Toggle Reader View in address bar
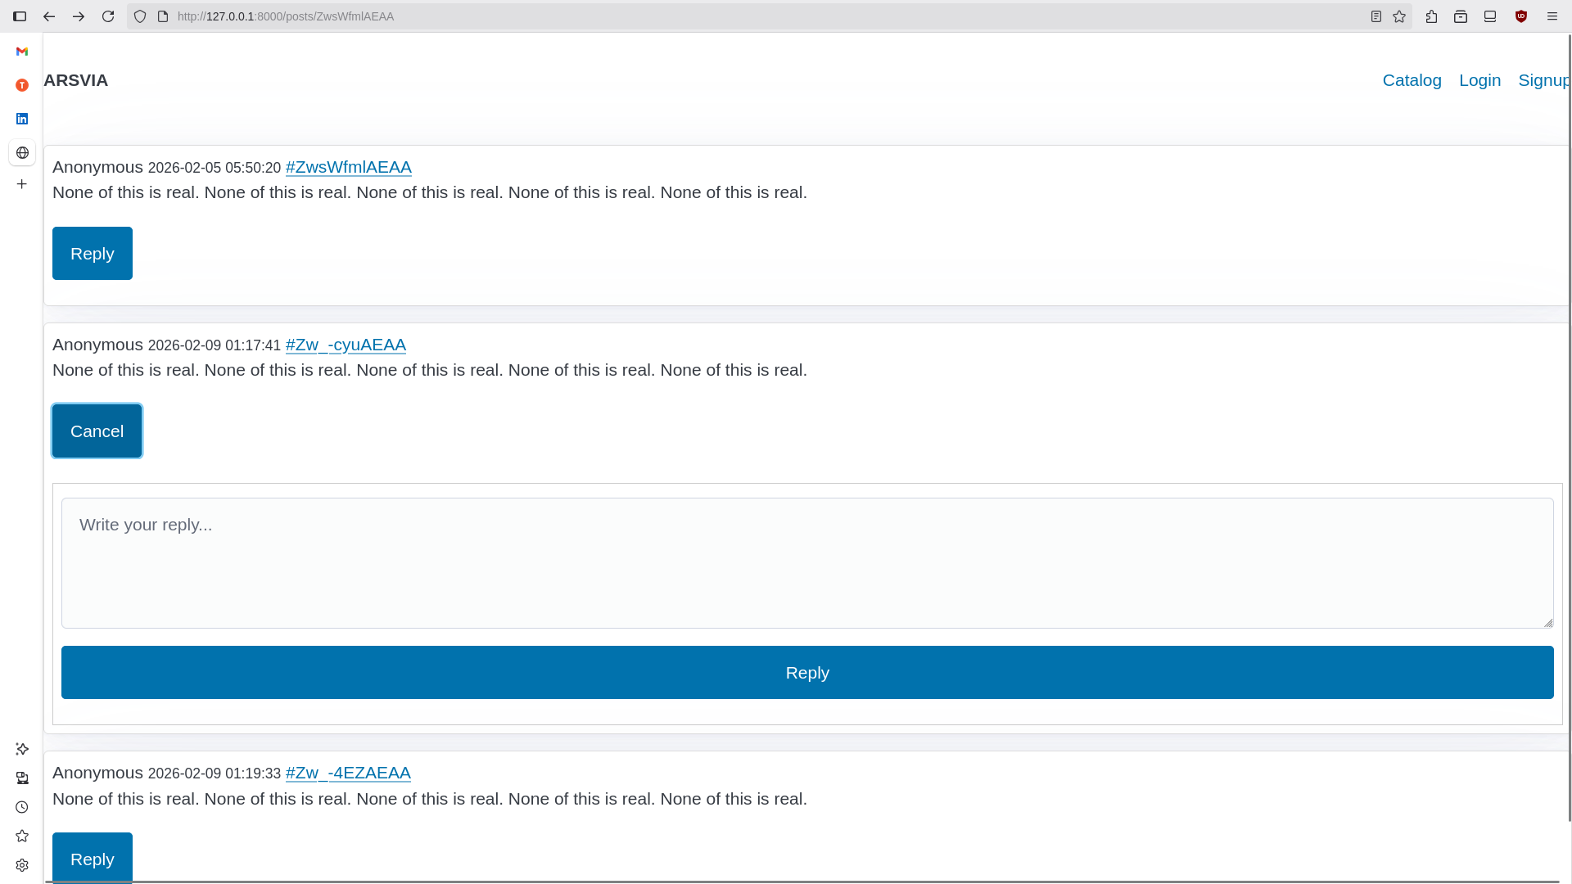This screenshot has width=1572, height=884. click(x=1376, y=16)
